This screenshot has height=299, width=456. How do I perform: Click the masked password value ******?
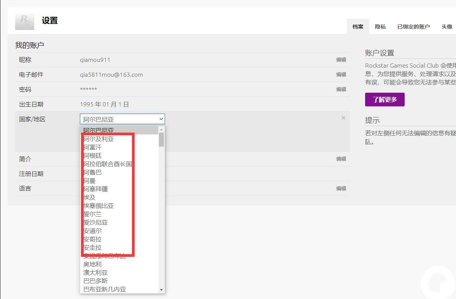pyautogui.click(x=88, y=89)
